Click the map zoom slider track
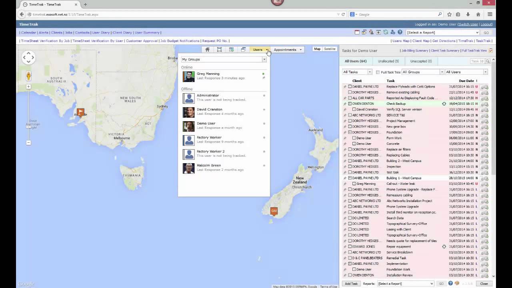This screenshot has width=512, height=288. pos(28,114)
